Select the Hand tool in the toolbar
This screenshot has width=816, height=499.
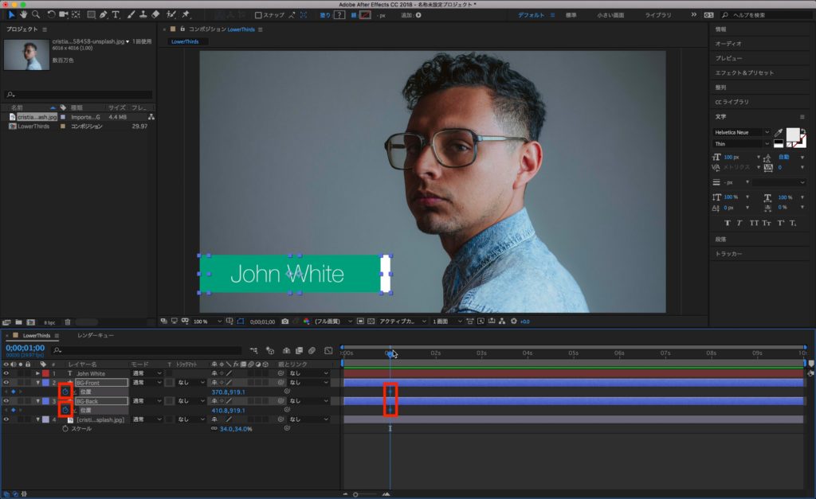tap(23, 14)
